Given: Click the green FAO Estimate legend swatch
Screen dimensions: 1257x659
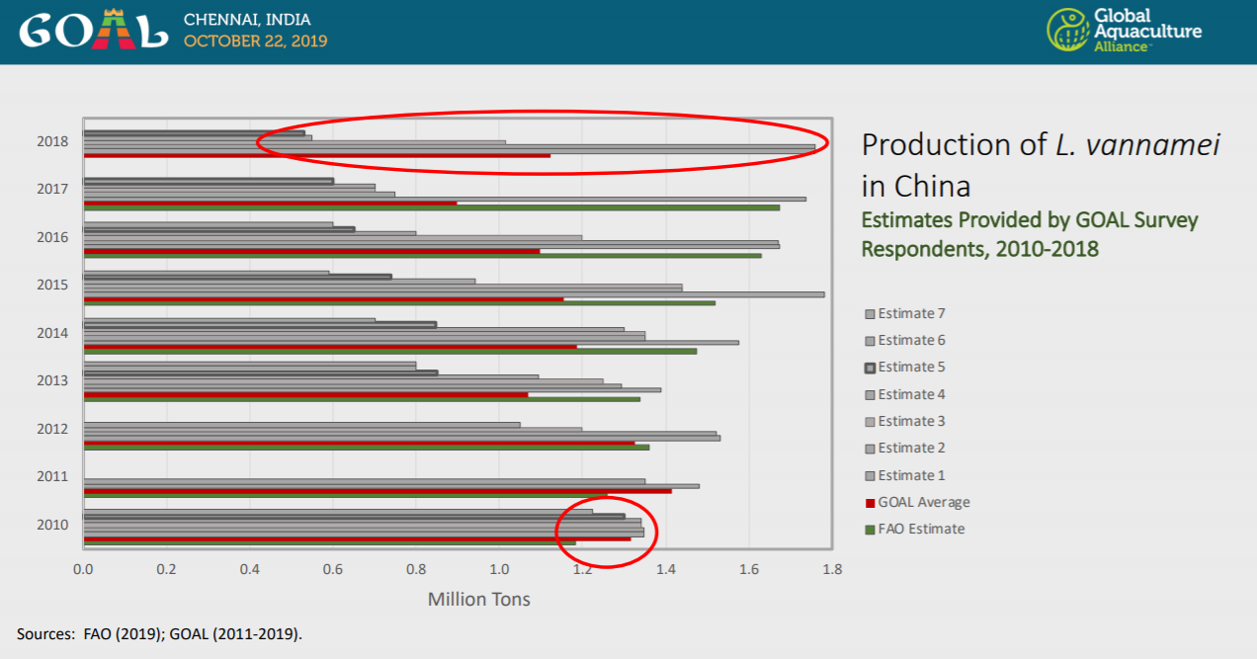Looking at the screenshot, I should [x=870, y=529].
